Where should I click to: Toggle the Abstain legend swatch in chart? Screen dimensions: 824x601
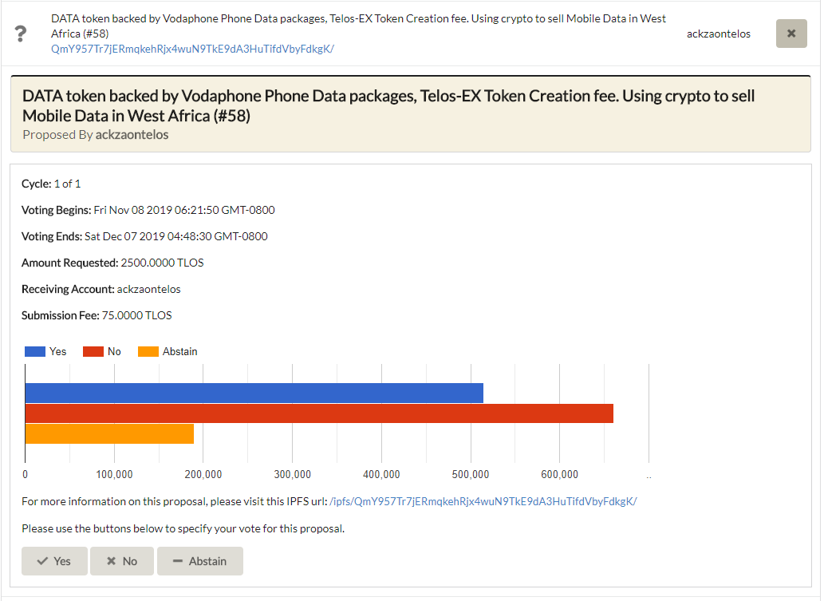coord(148,351)
